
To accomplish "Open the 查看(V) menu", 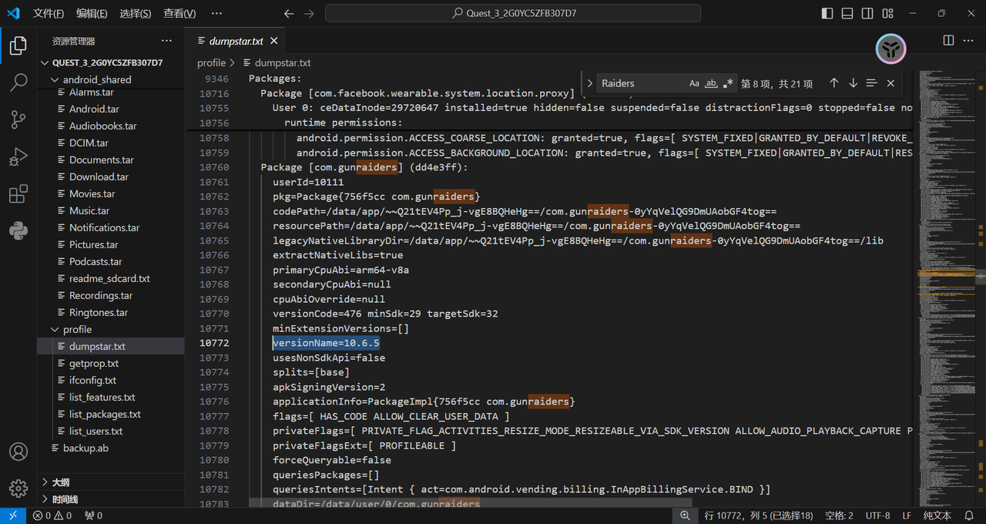I will tap(179, 13).
